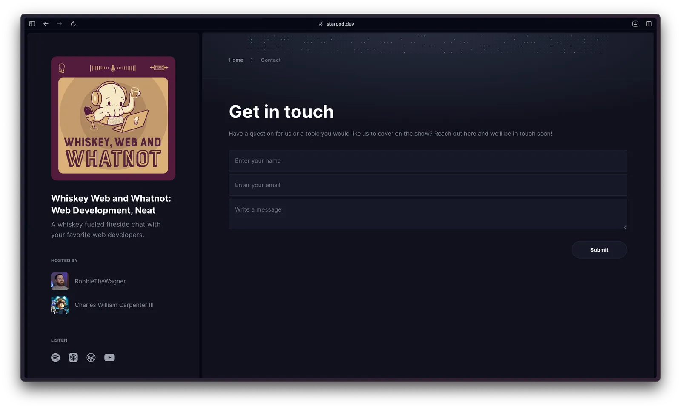Viewport: 681px width, 409px height.
Task: Open RobbieTheWagner host profile
Action: pos(100,281)
